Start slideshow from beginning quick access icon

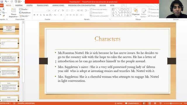(16, 2)
